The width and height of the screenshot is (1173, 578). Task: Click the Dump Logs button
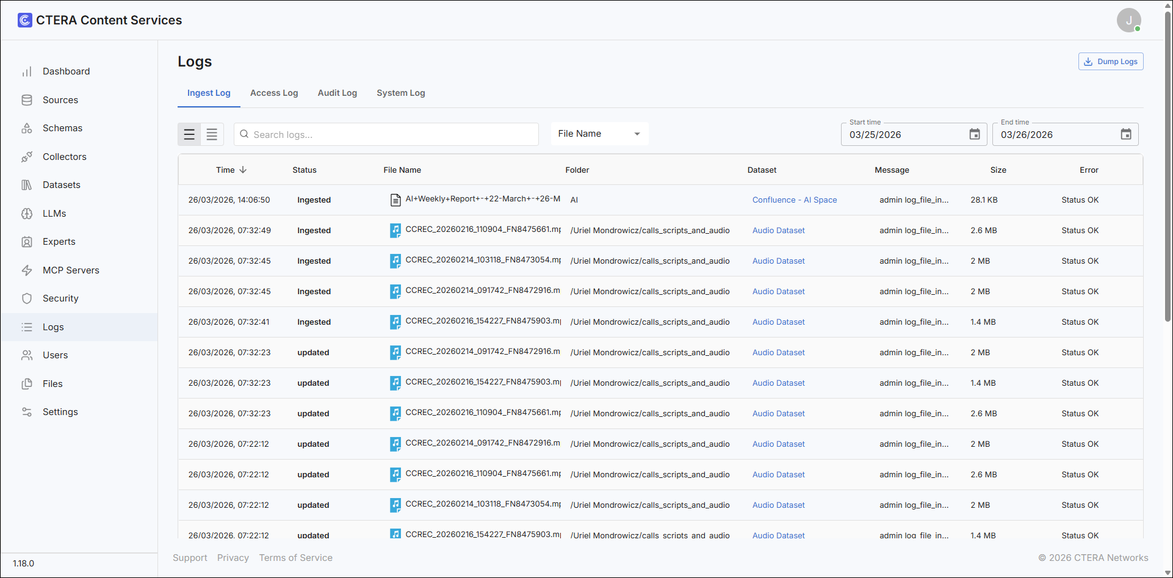[x=1111, y=62]
